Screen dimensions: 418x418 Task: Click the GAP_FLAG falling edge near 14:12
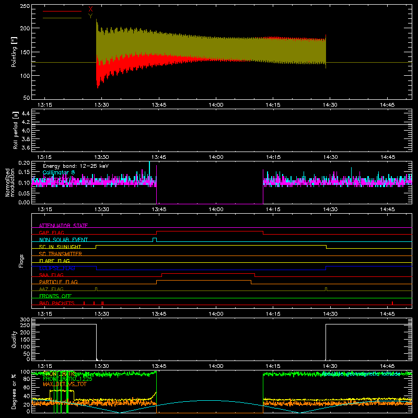tap(263, 233)
